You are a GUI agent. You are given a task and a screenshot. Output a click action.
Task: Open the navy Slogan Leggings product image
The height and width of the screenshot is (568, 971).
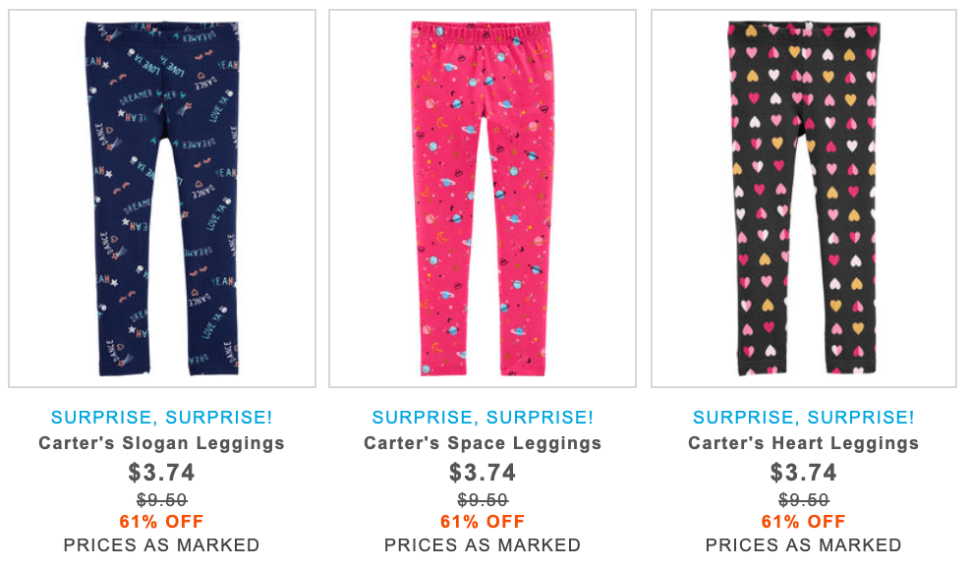click(x=162, y=199)
